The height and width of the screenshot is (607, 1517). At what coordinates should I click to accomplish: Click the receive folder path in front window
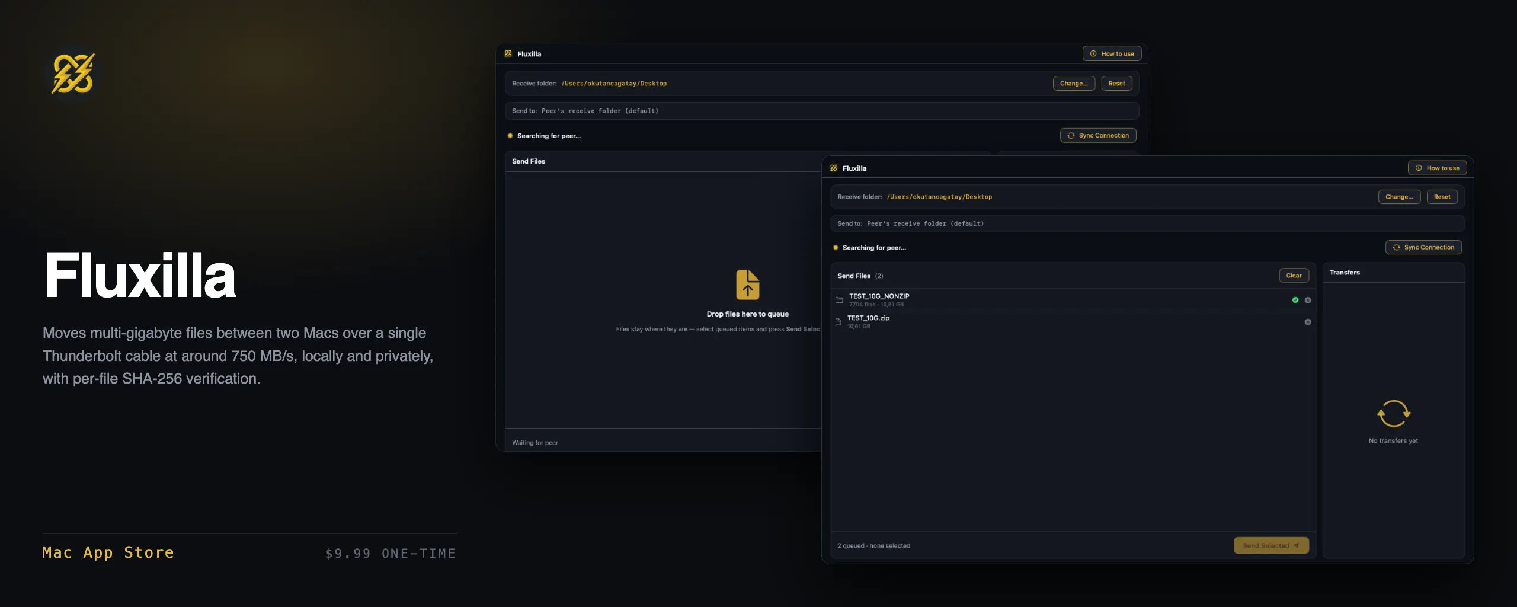pyautogui.click(x=939, y=197)
